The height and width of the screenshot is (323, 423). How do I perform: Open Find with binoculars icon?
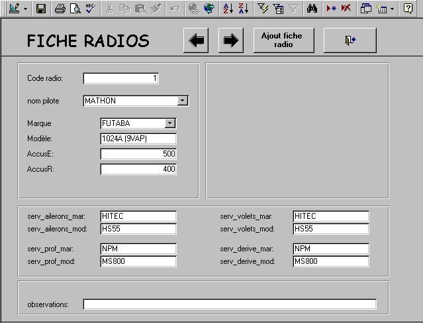click(x=312, y=9)
